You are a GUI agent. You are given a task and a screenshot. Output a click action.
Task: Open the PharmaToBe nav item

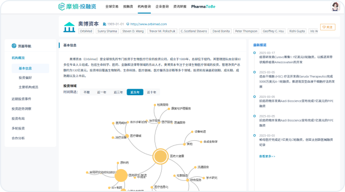pos(203,7)
